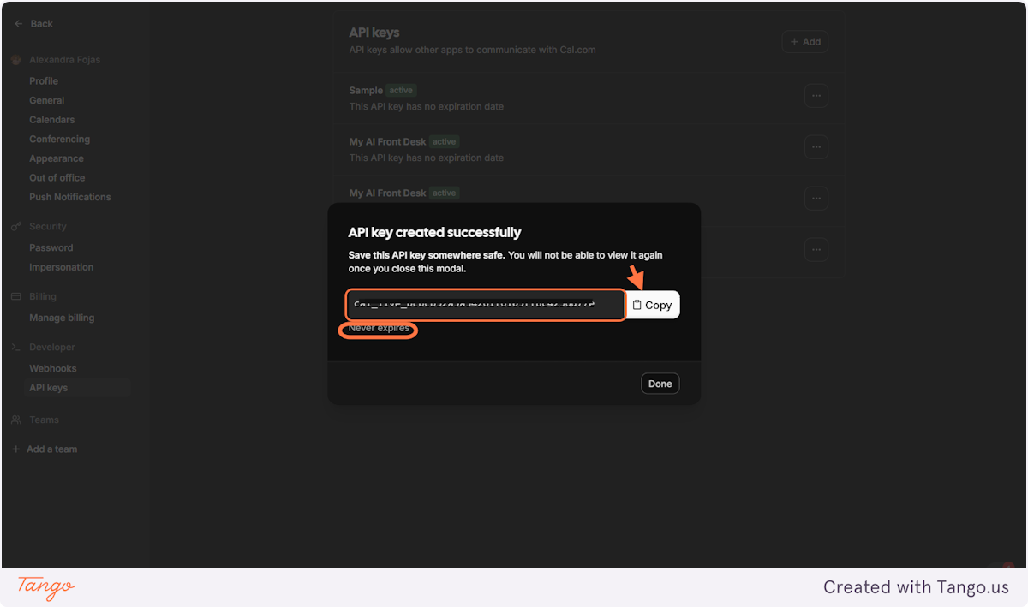This screenshot has width=1028, height=607.
Task: Click the clipboard icon inside the Copy button
Action: pyautogui.click(x=640, y=304)
